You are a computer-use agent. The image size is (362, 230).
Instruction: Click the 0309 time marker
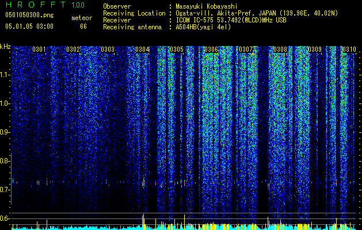315,49
